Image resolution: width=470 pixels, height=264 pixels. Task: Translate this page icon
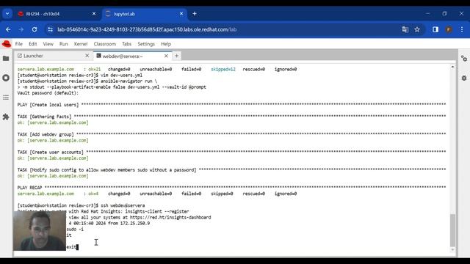405,29
